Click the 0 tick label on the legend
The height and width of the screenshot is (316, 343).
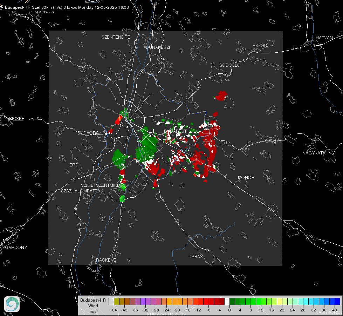pyautogui.click(x=229, y=310)
